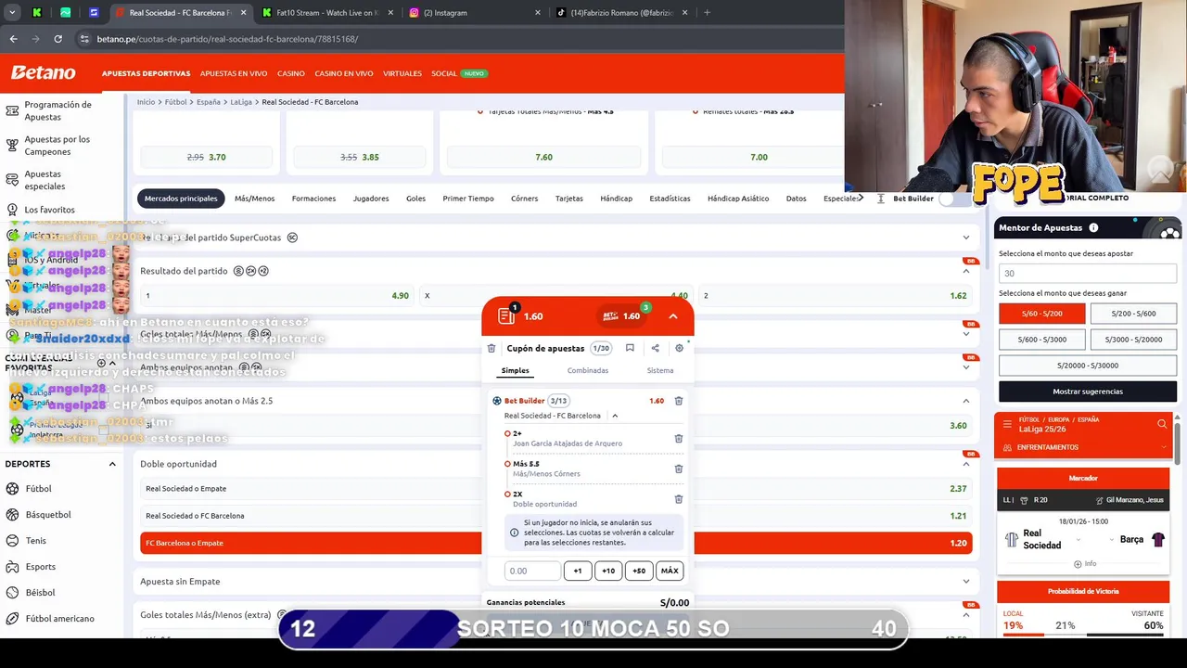Collapse Resultado del partido market
1187x668 pixels.
[965, 271]
